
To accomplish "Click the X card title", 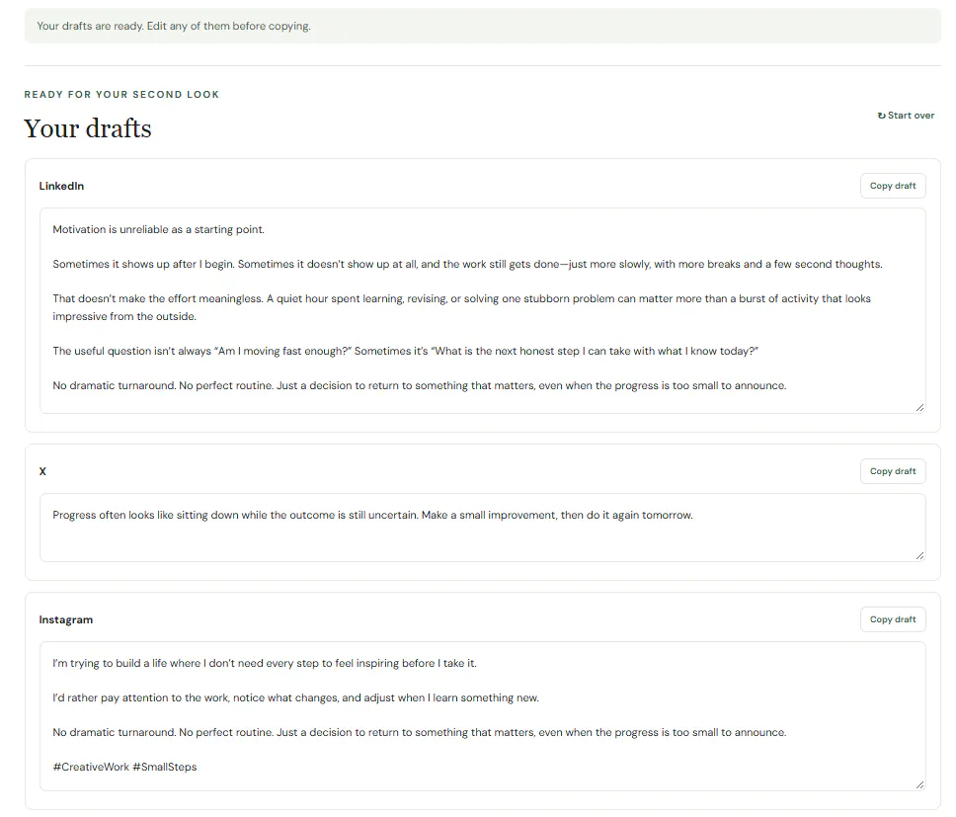I will tap(42, 471).
